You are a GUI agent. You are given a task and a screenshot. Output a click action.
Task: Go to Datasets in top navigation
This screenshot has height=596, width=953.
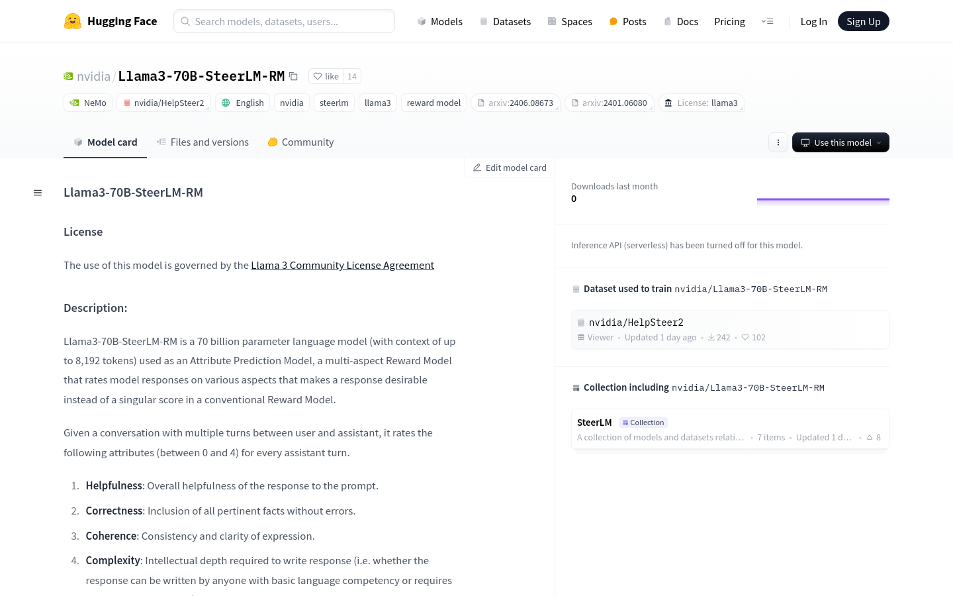coord(505,21)
